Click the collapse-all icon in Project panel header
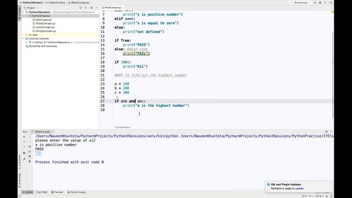The width and height of the screenshot is (352, 198). pos(86,8)
